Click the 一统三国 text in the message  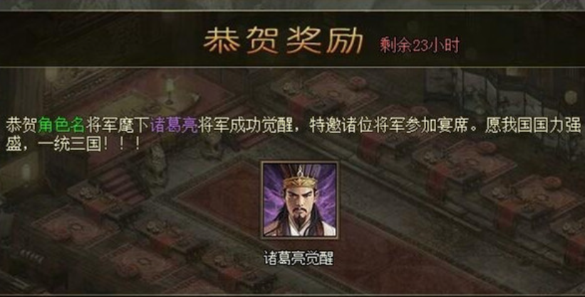click(x=70, y=145)
